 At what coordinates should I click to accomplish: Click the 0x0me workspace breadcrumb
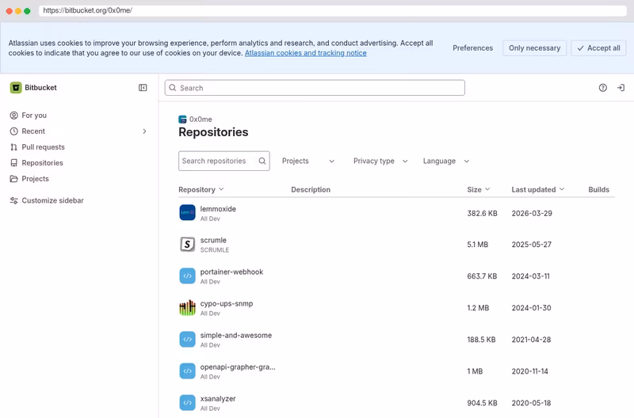pos(201,119)
